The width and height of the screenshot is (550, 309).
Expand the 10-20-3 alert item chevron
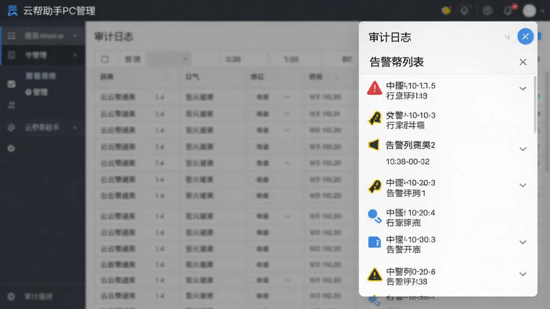(x=523, y=185)
